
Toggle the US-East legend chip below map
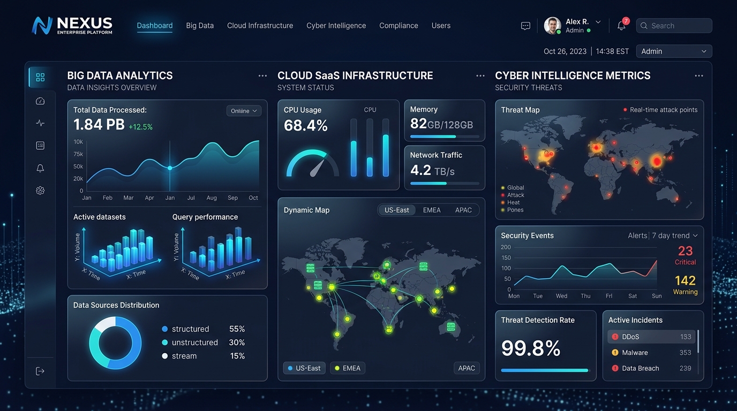tap(304, 368)
